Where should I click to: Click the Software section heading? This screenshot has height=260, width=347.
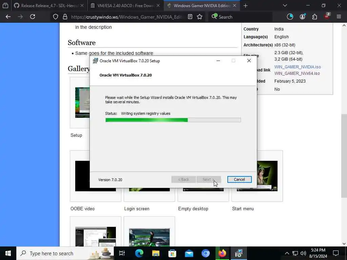tap(82, 43)
